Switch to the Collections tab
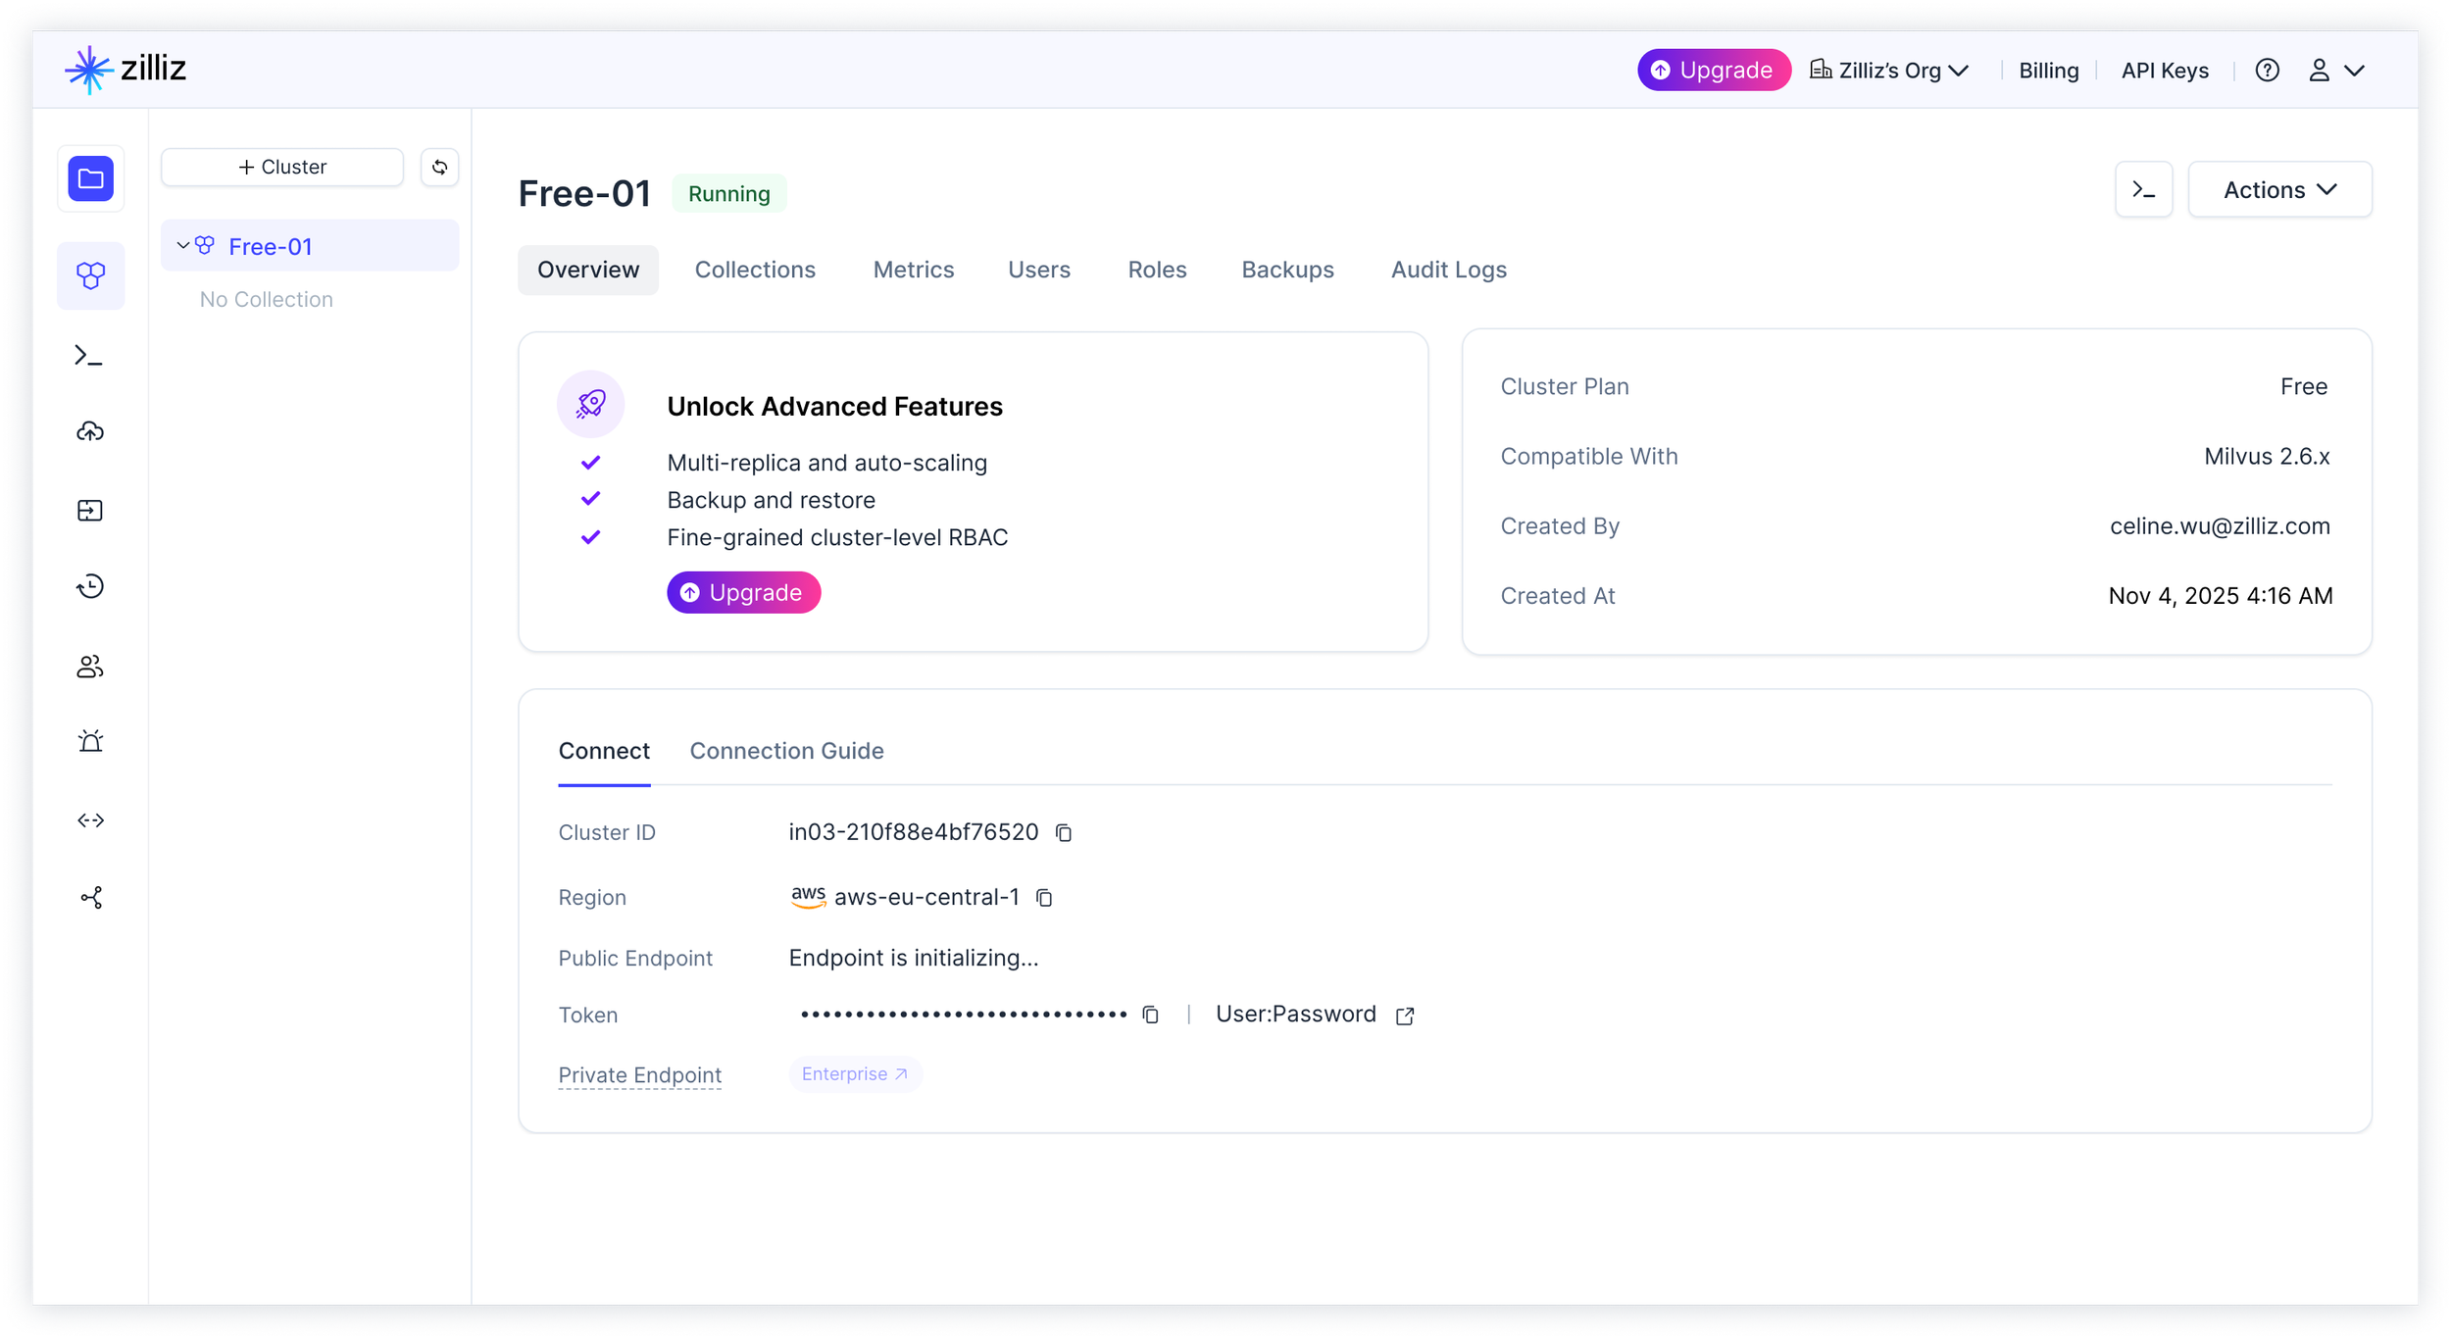2451x1339 pixels. 755,270
